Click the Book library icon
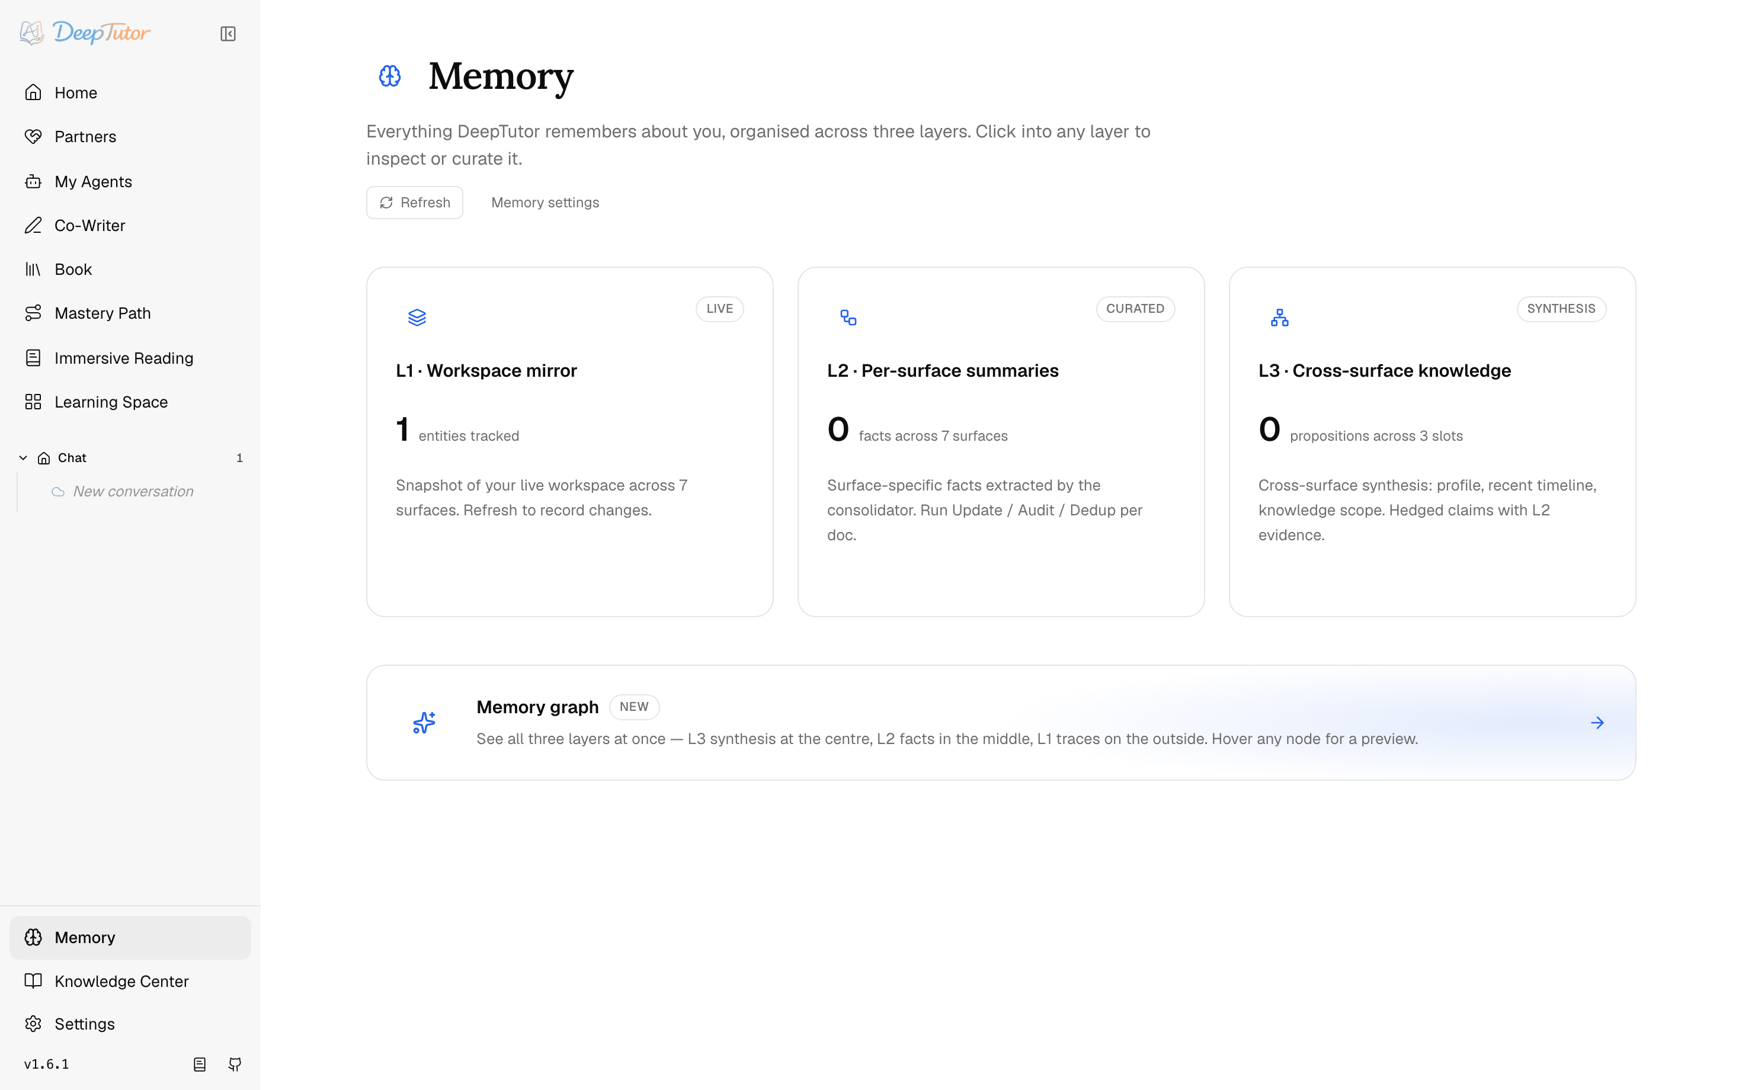 (33, 269)
